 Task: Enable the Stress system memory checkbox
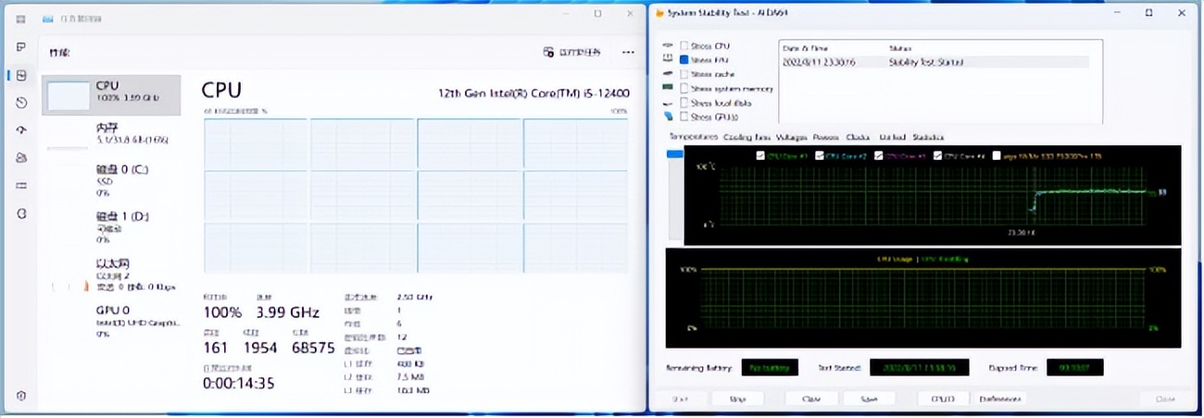point(684,88)
